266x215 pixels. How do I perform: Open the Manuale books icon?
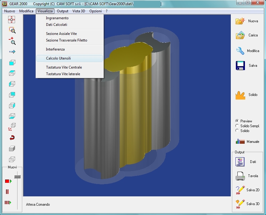click(240, 141)
